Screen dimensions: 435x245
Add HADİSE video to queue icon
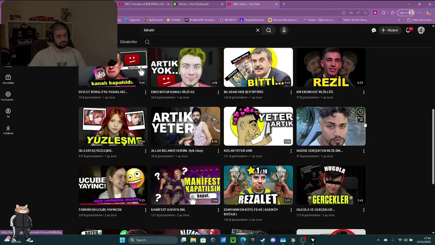click(x=361, y=119)
